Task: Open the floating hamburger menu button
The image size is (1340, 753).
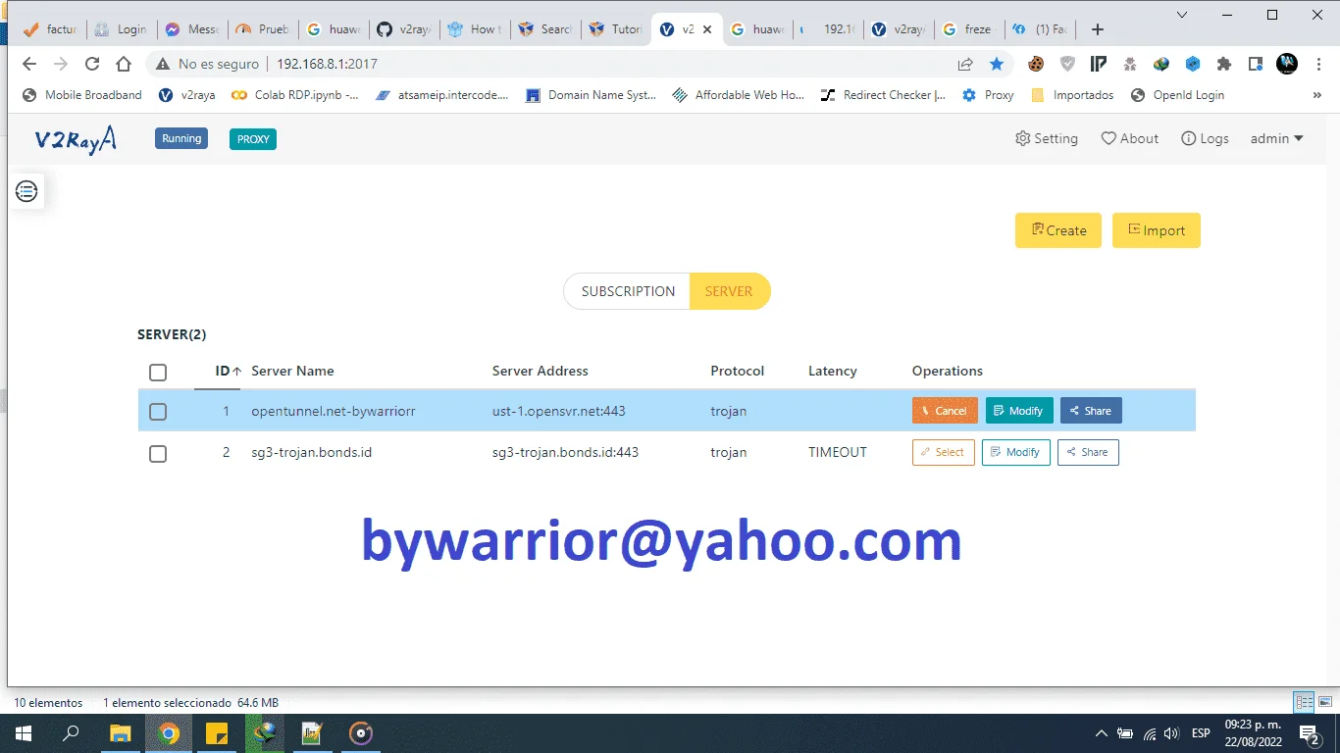Action: (x=26, y=191)
